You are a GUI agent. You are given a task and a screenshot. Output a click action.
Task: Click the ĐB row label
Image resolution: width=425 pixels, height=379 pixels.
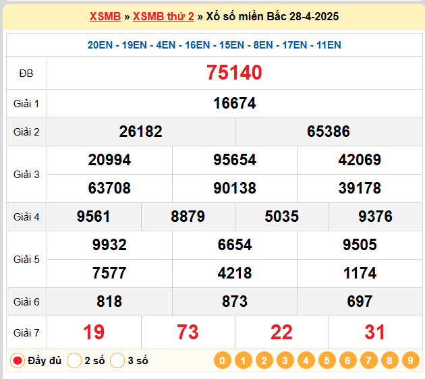(x=26, y=74)
